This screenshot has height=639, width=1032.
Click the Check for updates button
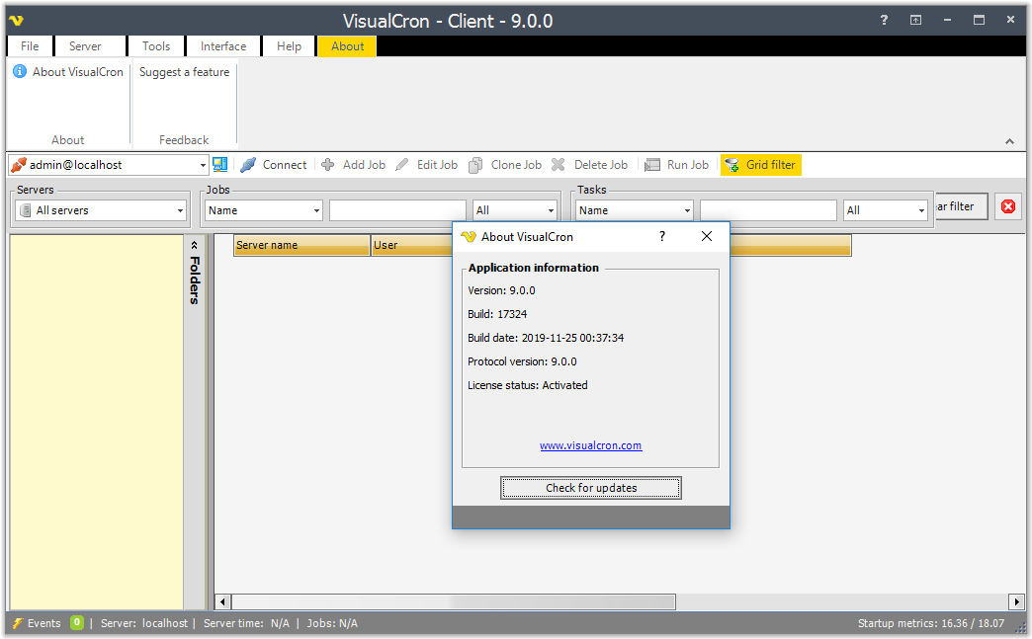[591, 488]
